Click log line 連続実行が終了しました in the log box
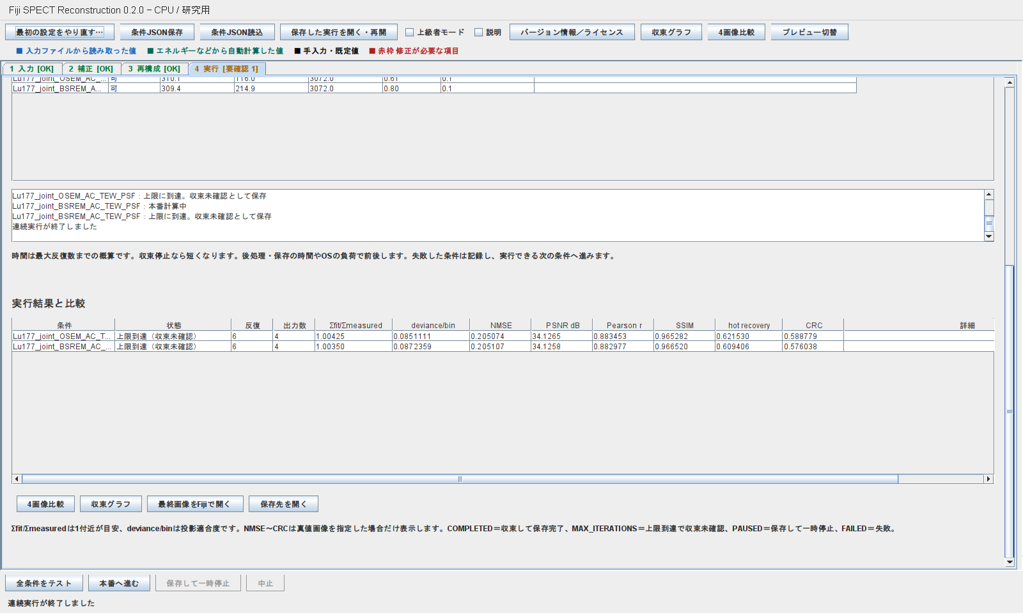 54,227
